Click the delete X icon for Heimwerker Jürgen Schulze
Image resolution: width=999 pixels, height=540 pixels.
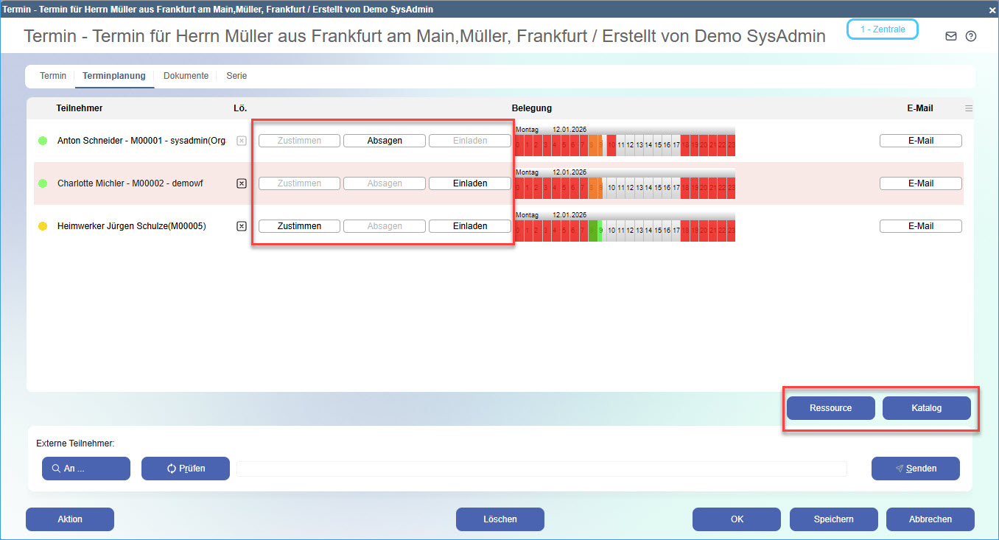click(241, 226)
